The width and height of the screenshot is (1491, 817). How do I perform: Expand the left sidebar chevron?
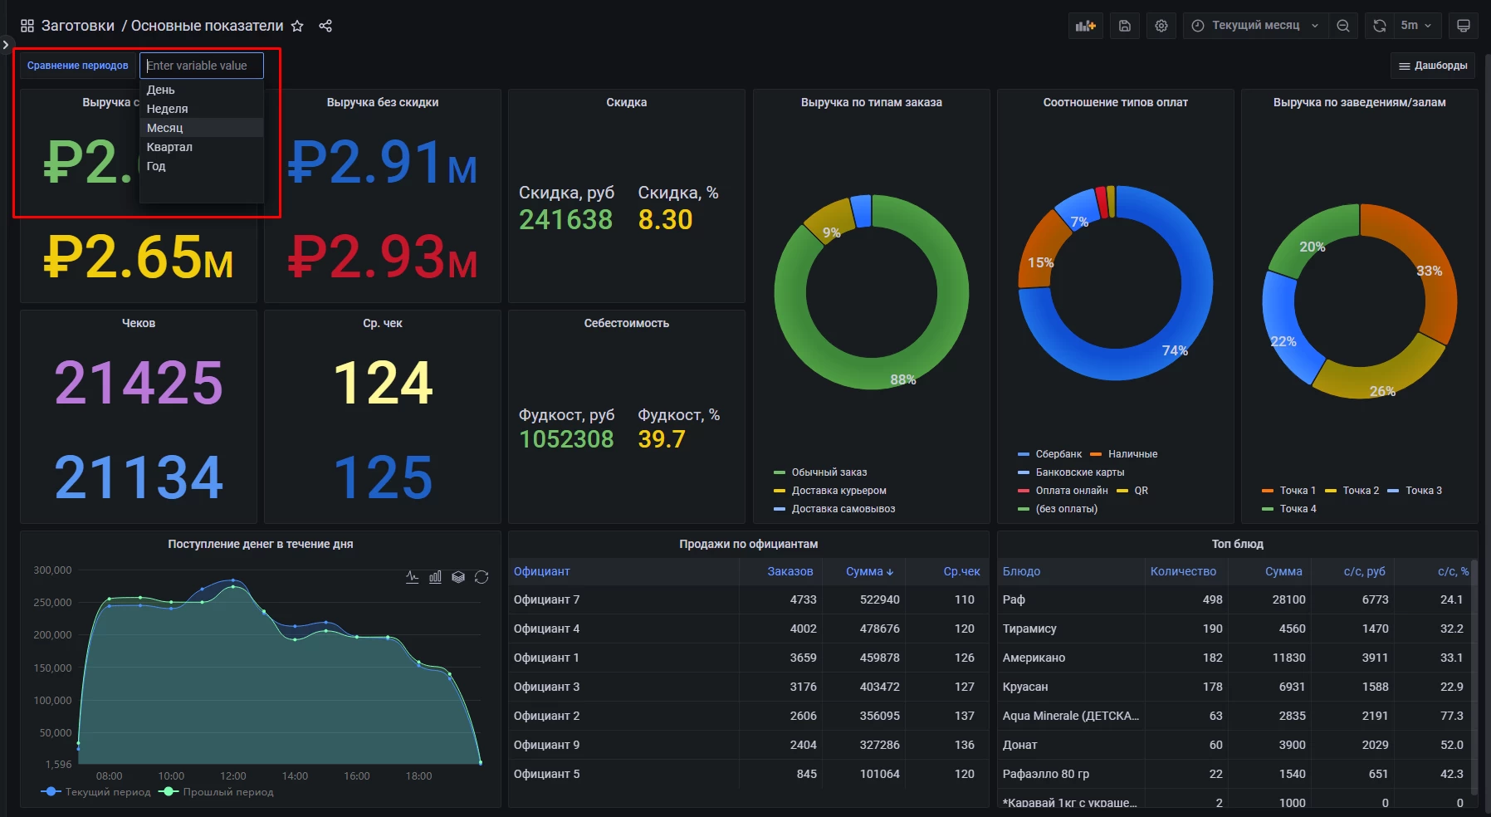(6, 45)
